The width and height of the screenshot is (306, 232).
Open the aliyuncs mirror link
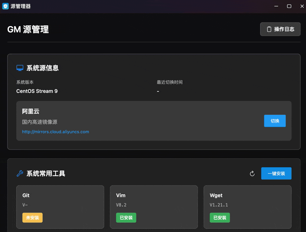tap(55, 132)
